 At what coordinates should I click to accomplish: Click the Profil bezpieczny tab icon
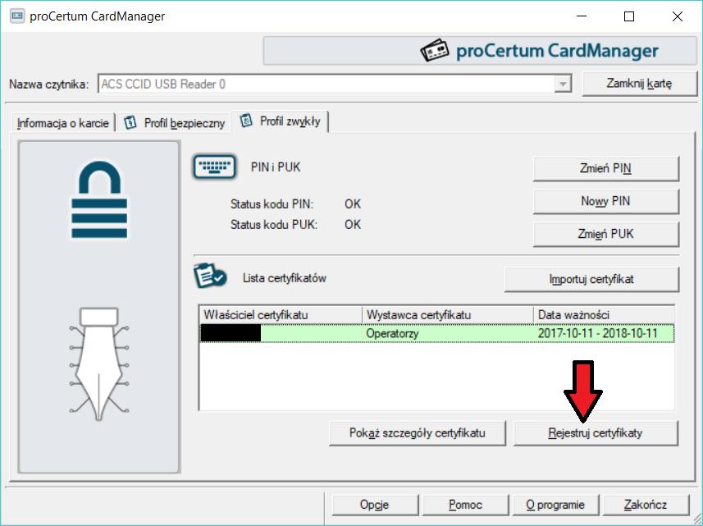(130, 122)
